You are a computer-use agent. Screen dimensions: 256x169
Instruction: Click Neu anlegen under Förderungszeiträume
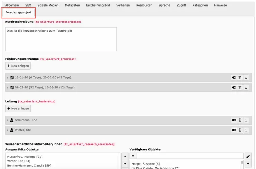coord(18,66)
